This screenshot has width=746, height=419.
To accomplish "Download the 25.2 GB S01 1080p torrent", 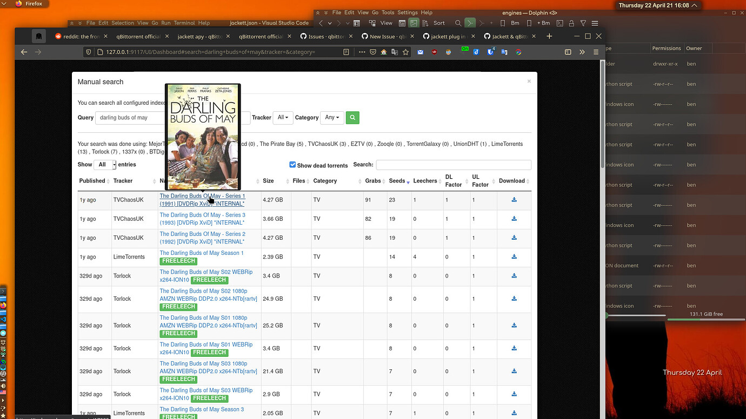I will pyautogui.click(x=514, y=326).
